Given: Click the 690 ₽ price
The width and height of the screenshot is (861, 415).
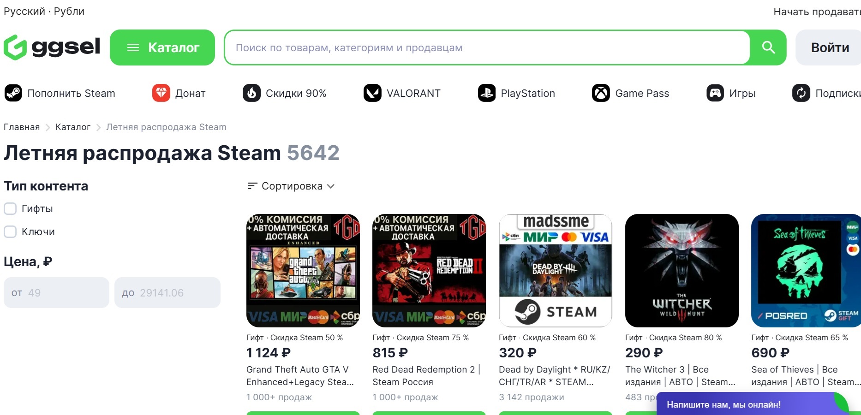Looking at the screenshot, I should click(770, 353).
